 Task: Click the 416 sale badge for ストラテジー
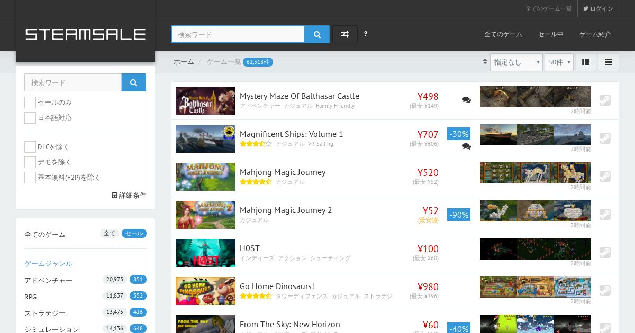coord(138,312)
